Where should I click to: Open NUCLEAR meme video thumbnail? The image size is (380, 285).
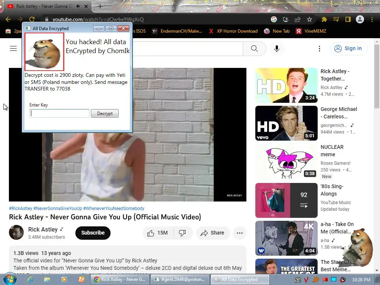click(x=286, y=161)
